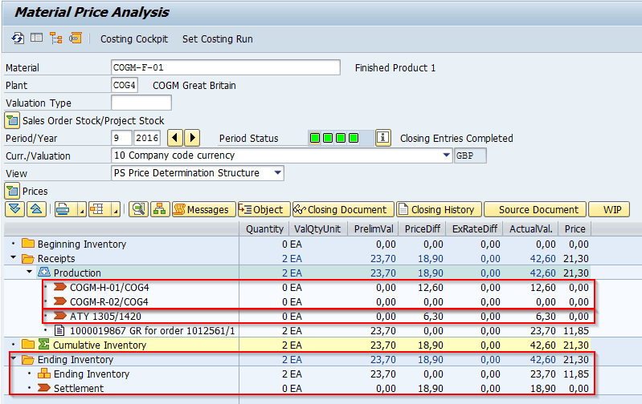
Task: Open the layout options dropdown arrow
Action: [x=116, y=209]
